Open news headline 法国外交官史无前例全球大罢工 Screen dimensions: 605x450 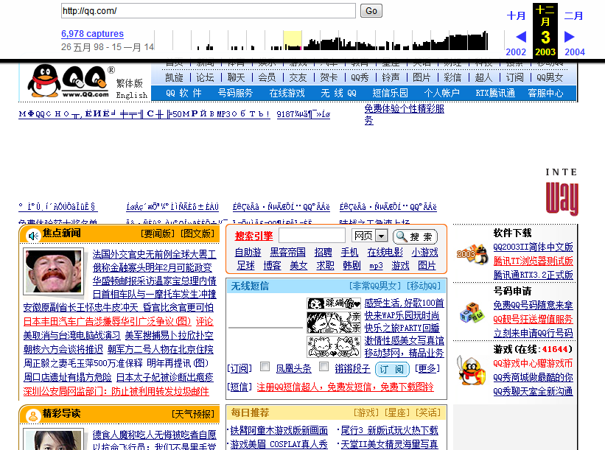(x=154, y=254)
